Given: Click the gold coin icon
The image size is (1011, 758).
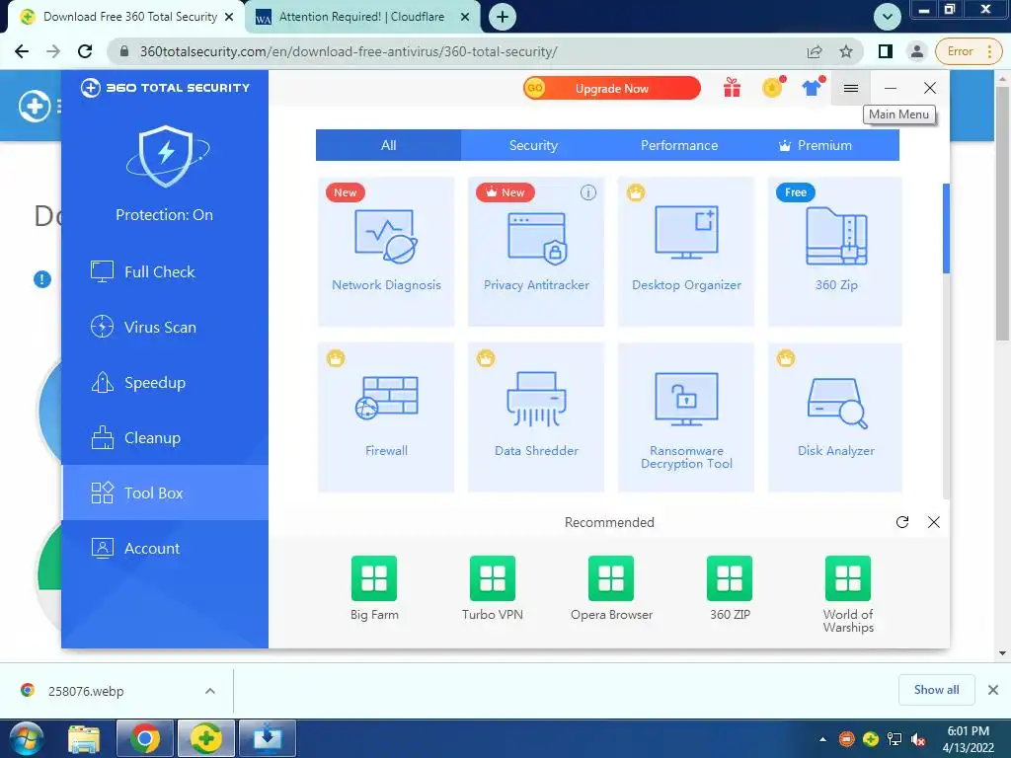Looking at the screenshot, I should point(772,88).
